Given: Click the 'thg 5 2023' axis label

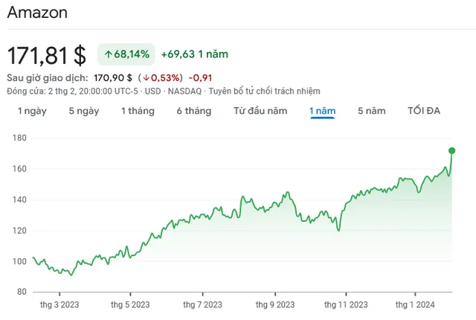Looking at the screenshot, I should 130,304.
